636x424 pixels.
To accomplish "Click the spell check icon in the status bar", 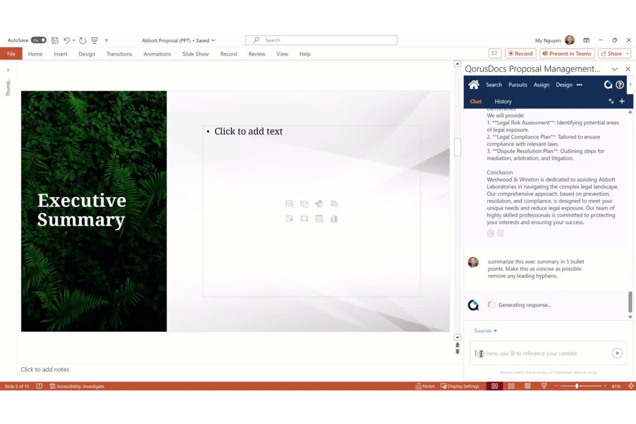I will point(39,386).
